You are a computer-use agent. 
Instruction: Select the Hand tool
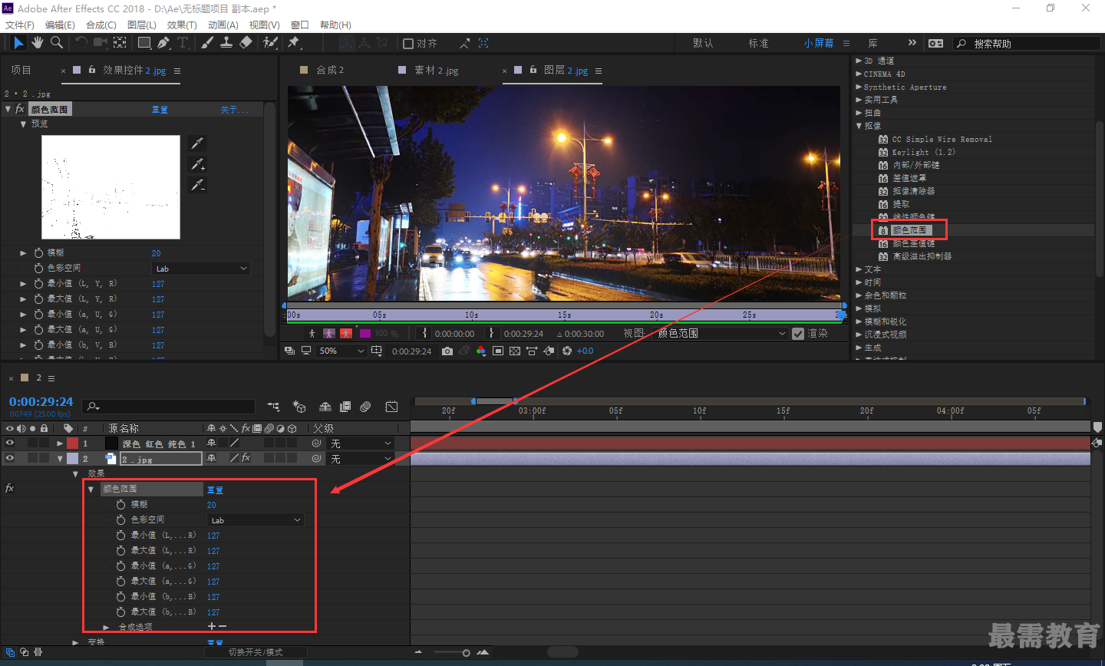click(38, 43)
